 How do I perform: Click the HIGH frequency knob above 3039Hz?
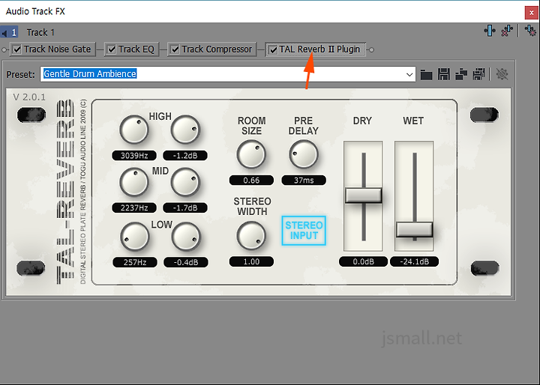pyautogui.click(x=134, y=130)
